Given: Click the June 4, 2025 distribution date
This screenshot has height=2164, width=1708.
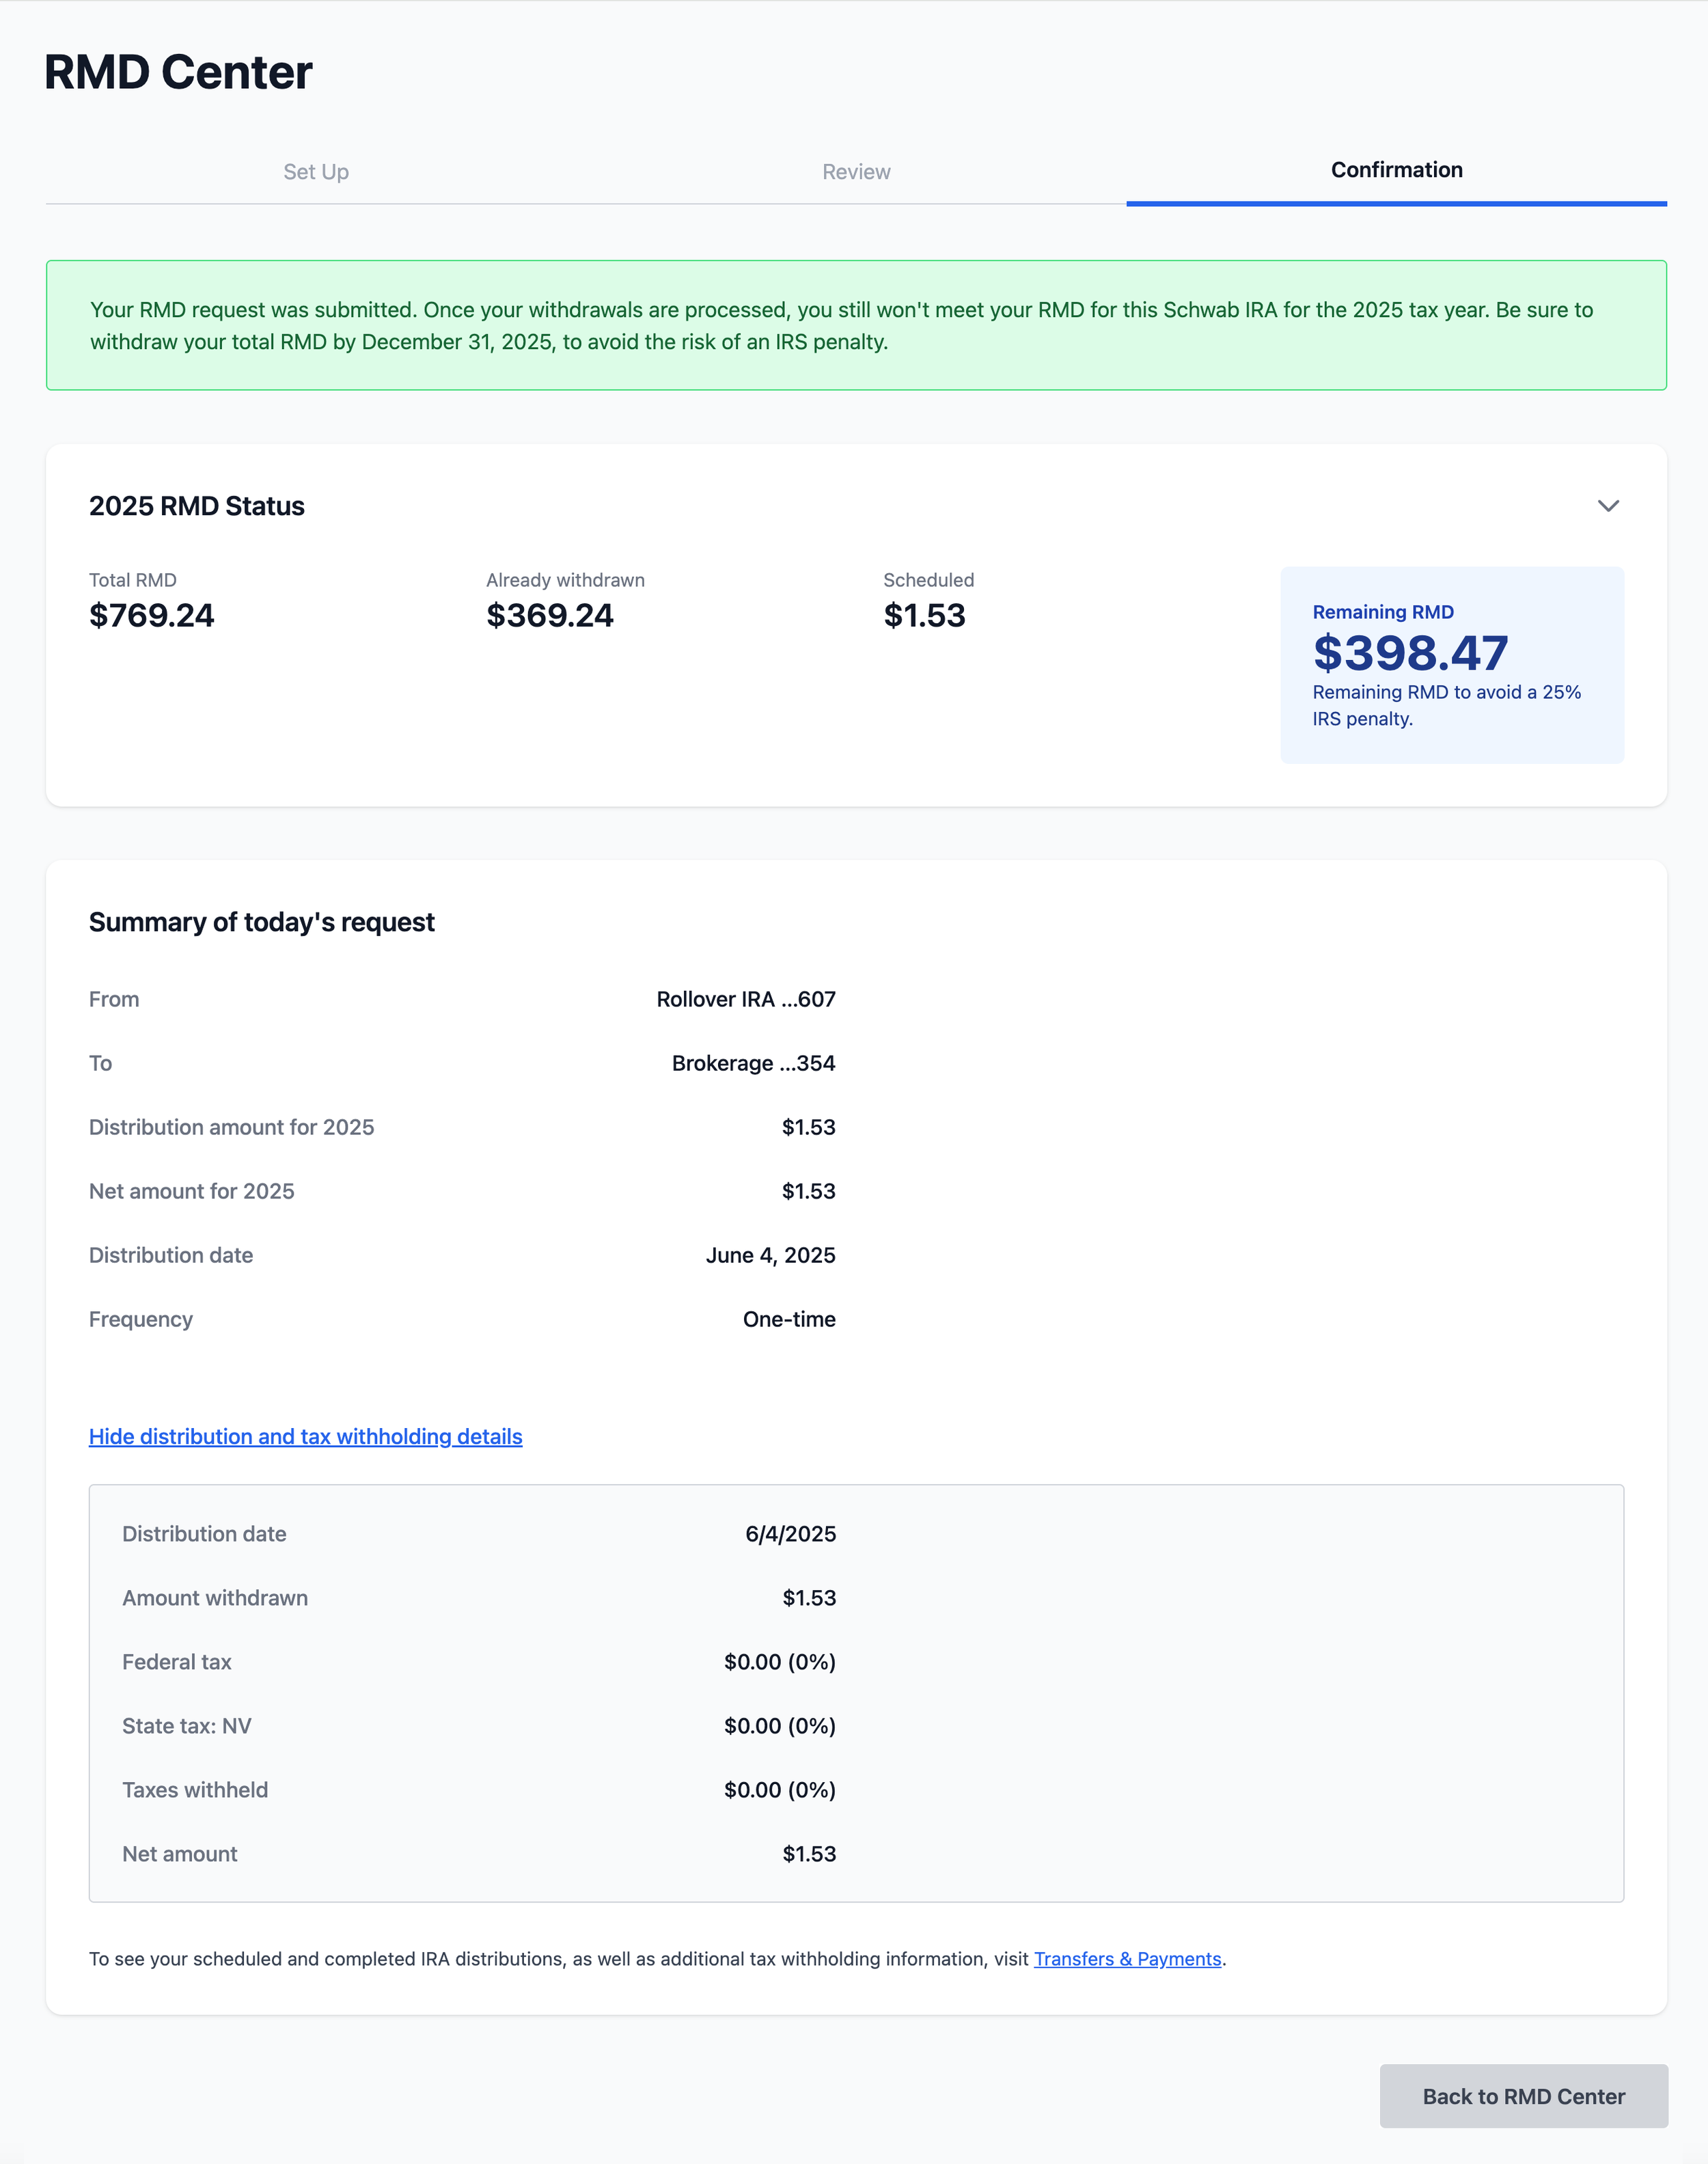Looking at the screenshot, I should (x=770, y=1255).
